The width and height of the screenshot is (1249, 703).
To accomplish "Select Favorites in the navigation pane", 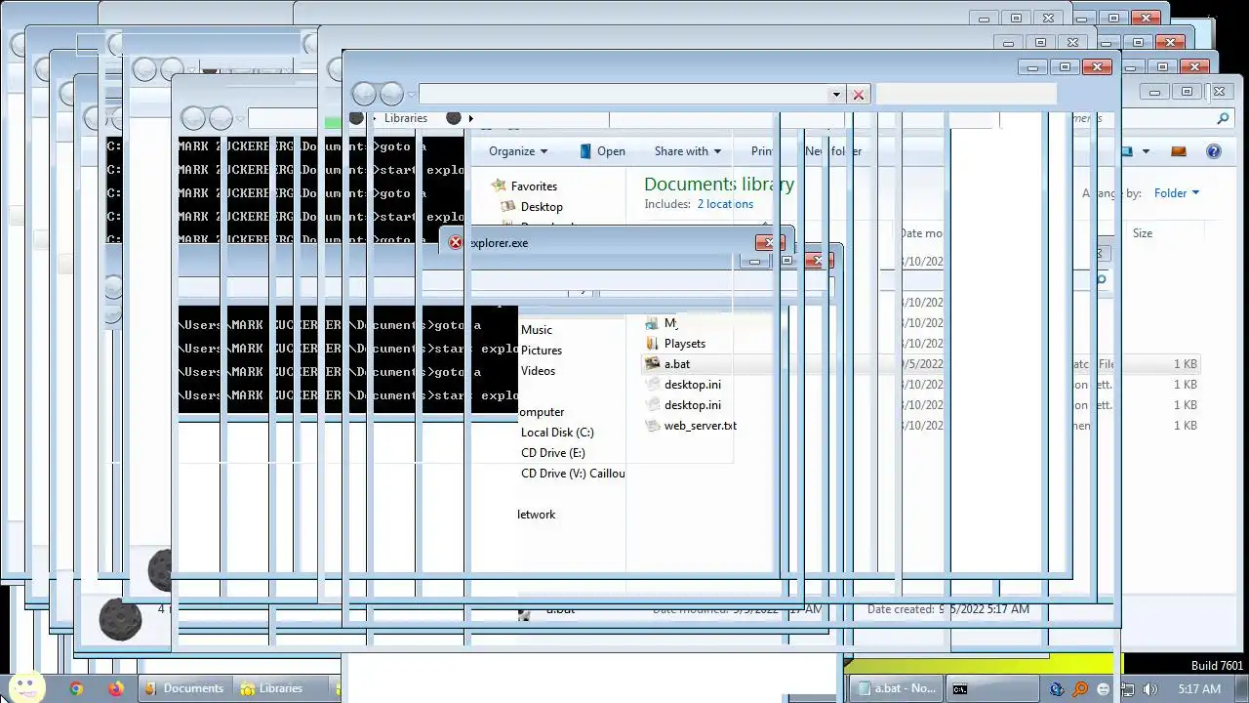I will 534,186.
